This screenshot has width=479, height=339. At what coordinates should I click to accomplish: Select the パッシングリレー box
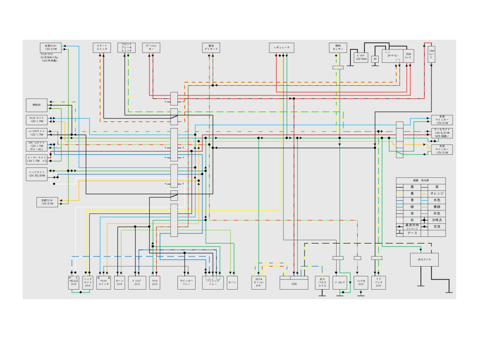pyautogui.click(x=213, y=283)
